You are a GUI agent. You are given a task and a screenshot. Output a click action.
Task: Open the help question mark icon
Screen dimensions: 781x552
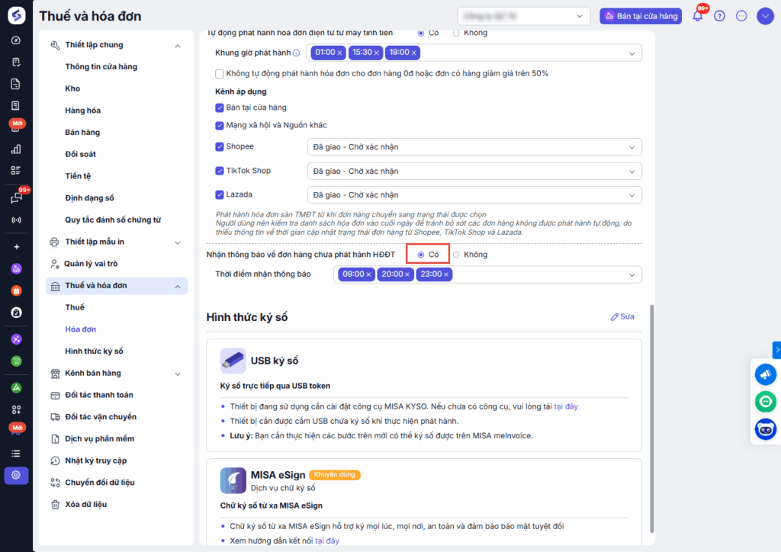pos(719,16)
